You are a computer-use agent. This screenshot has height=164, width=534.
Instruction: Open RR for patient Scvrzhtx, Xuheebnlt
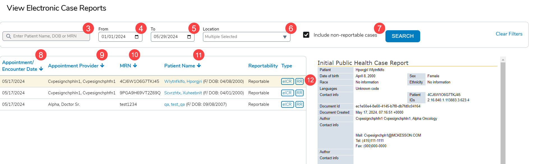(x=299, y=93)
